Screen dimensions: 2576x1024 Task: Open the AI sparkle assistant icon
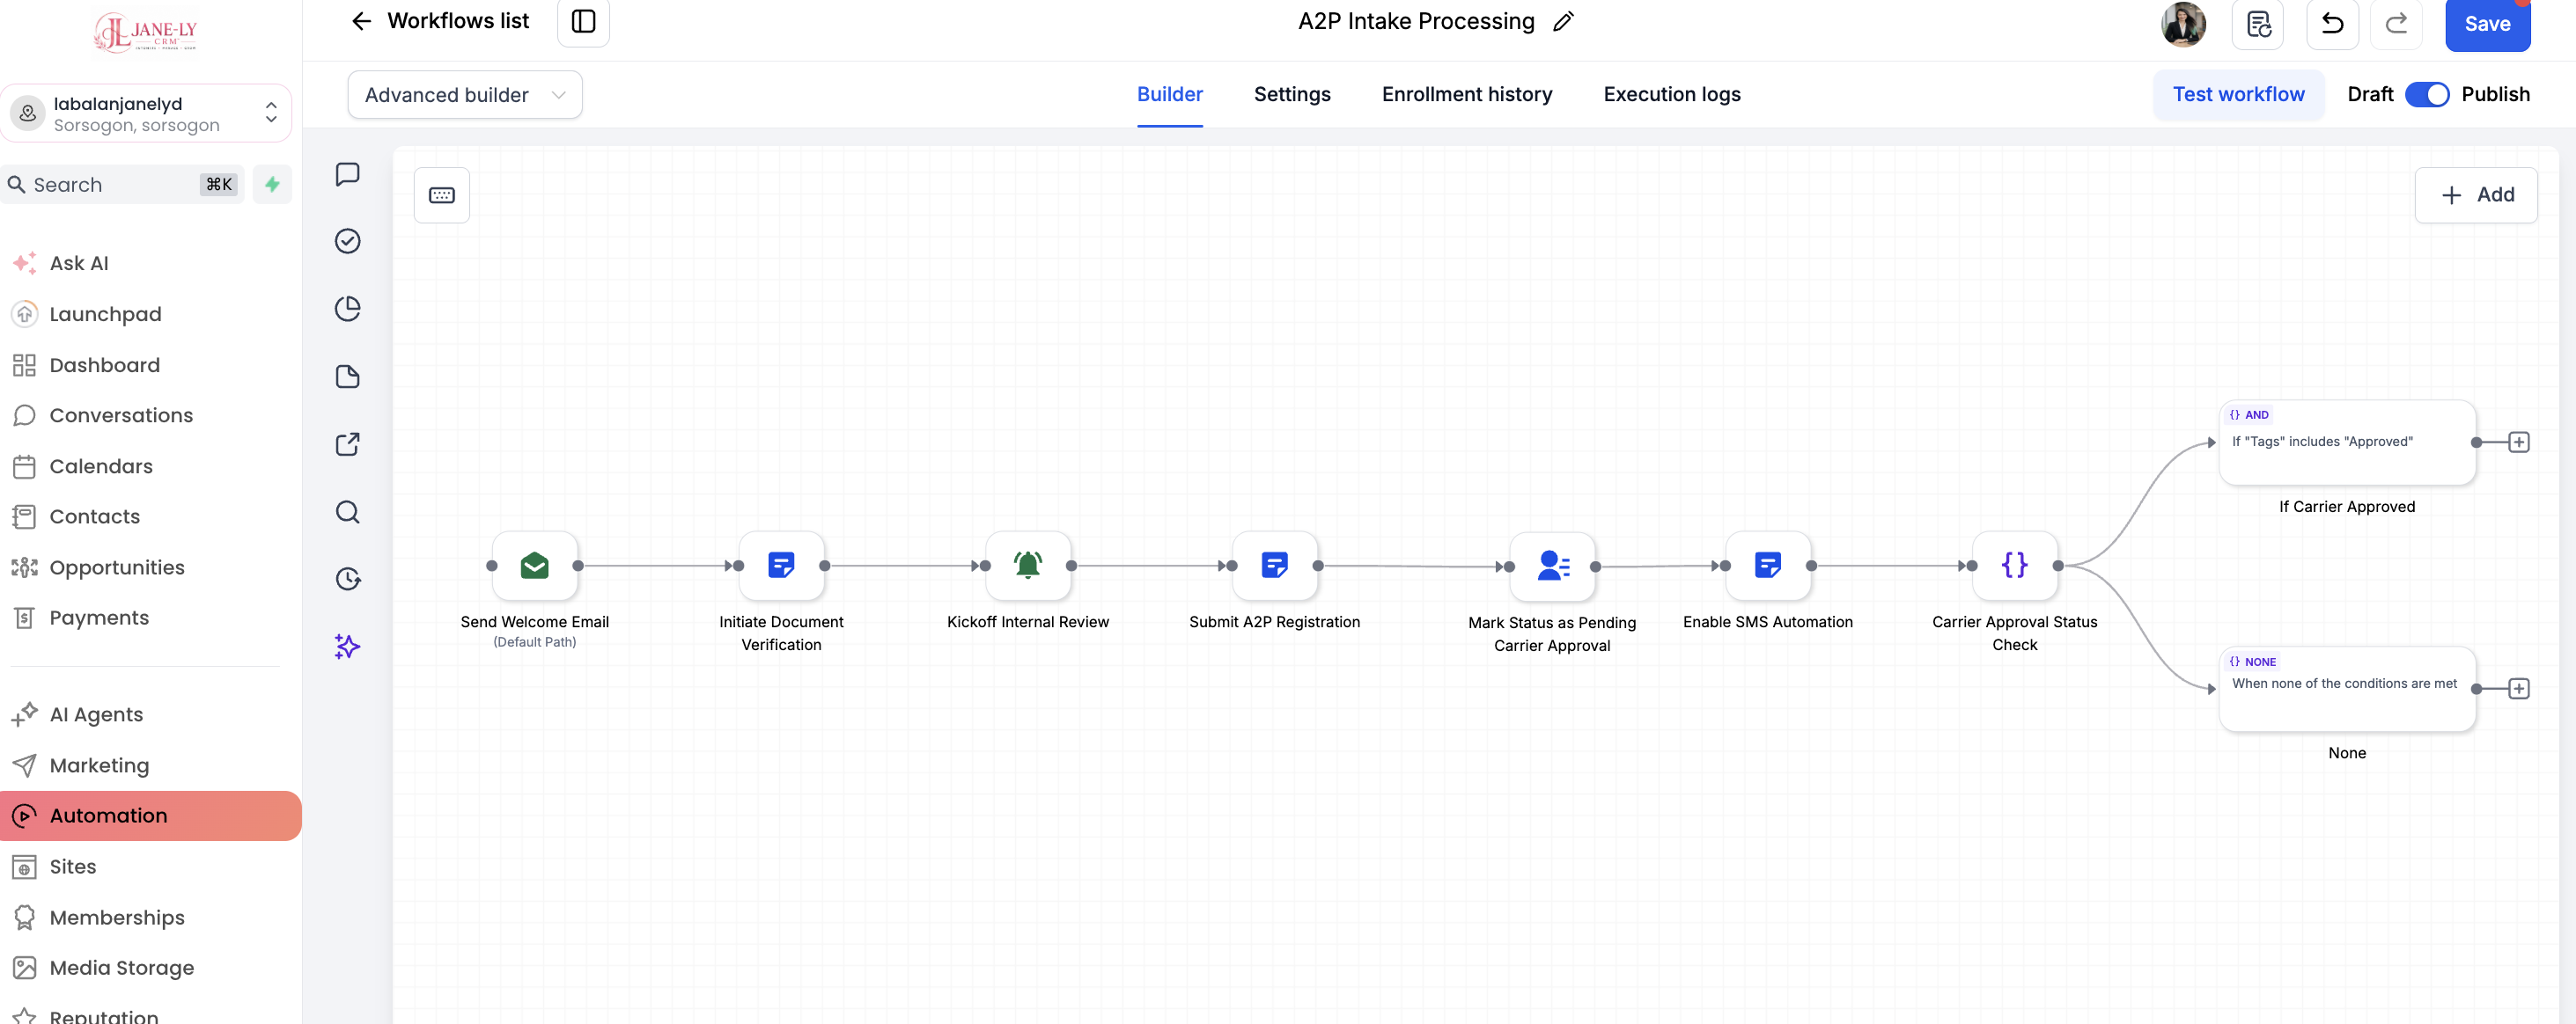tap(347, 647)
